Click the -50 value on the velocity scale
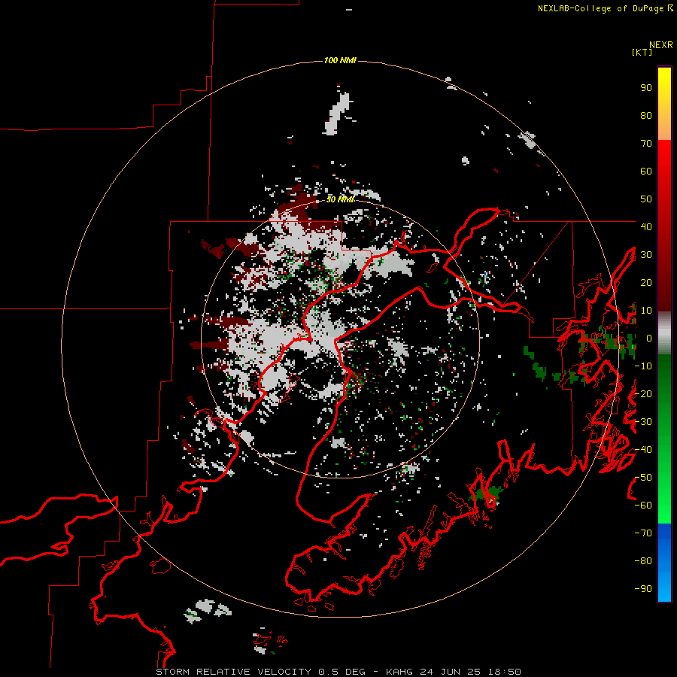Viewport: 677px width, 677px height. point(643,478)
